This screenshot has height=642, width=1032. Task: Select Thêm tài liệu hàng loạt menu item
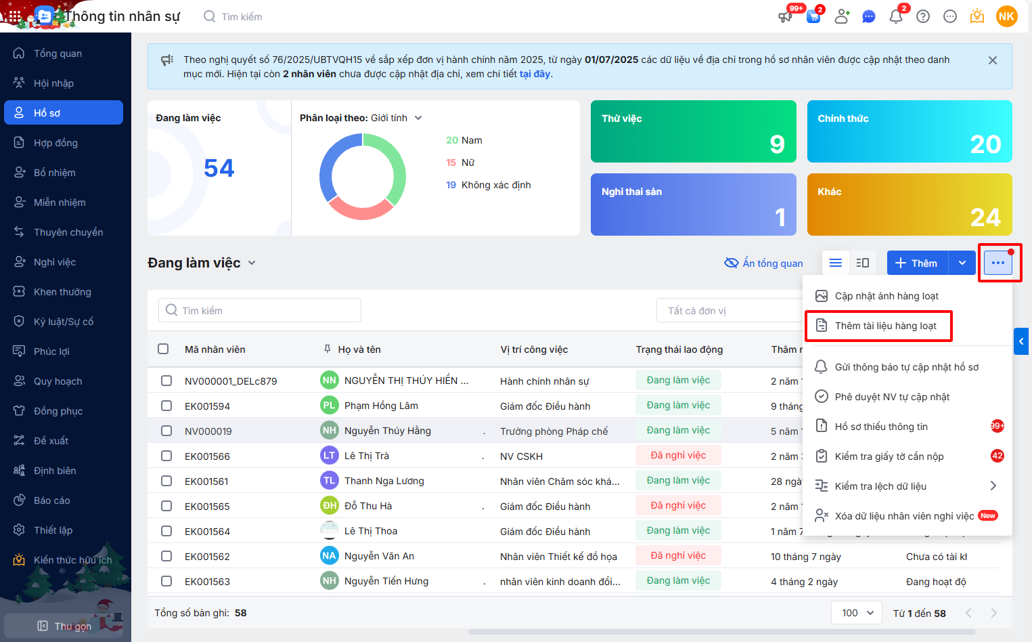[x=885, y=326]
